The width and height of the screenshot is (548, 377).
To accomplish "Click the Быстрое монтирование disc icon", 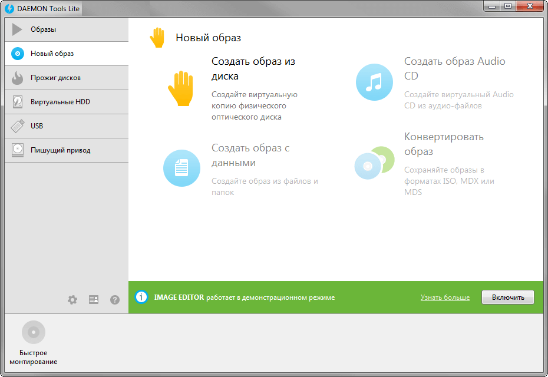I will coord(34,332).
